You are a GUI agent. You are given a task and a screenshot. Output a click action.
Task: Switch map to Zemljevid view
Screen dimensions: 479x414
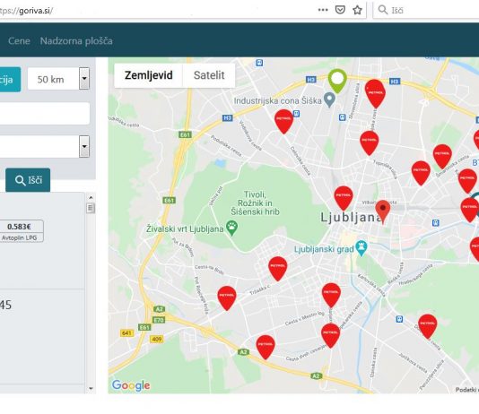[x=149, y=75]
